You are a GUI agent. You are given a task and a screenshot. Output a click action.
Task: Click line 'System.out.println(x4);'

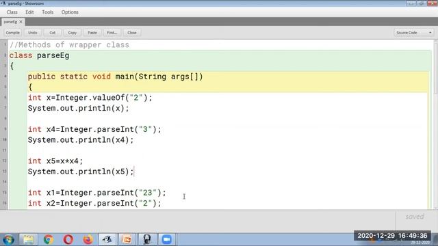[81, 140]
